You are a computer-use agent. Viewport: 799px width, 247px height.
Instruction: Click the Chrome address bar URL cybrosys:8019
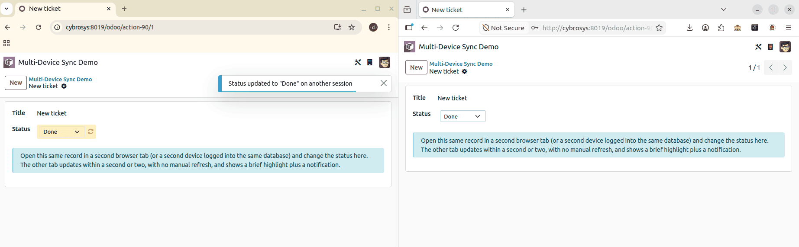tap(110, 27)
